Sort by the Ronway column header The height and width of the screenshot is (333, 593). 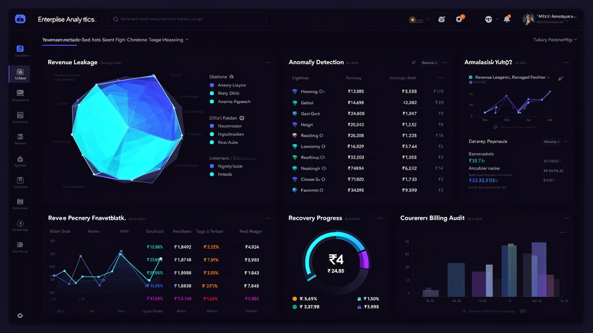[354, 78]
